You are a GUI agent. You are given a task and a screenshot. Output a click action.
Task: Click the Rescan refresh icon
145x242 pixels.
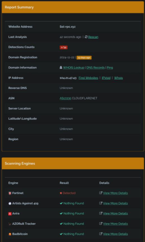[86, 37]
